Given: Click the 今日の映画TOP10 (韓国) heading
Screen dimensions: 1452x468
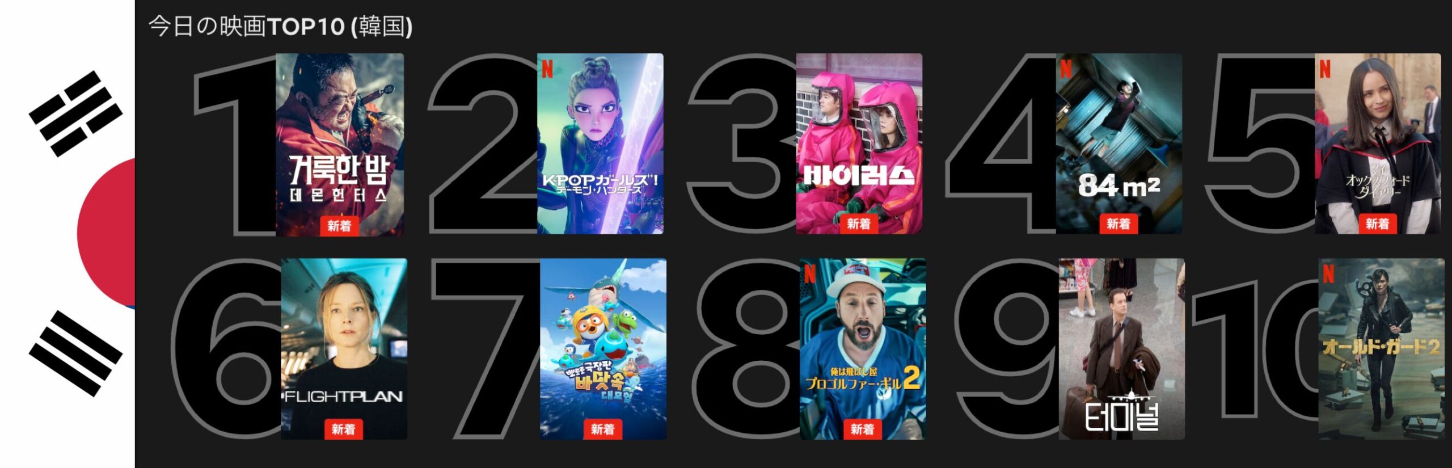Looking at the screenshot, I should [280, 26].
